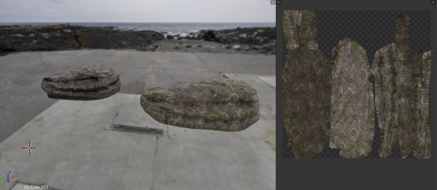The width and height of the screenshot is (437, 190).
Task: Select the smaller rock object in viewport
Action: [x=81, y=82]
